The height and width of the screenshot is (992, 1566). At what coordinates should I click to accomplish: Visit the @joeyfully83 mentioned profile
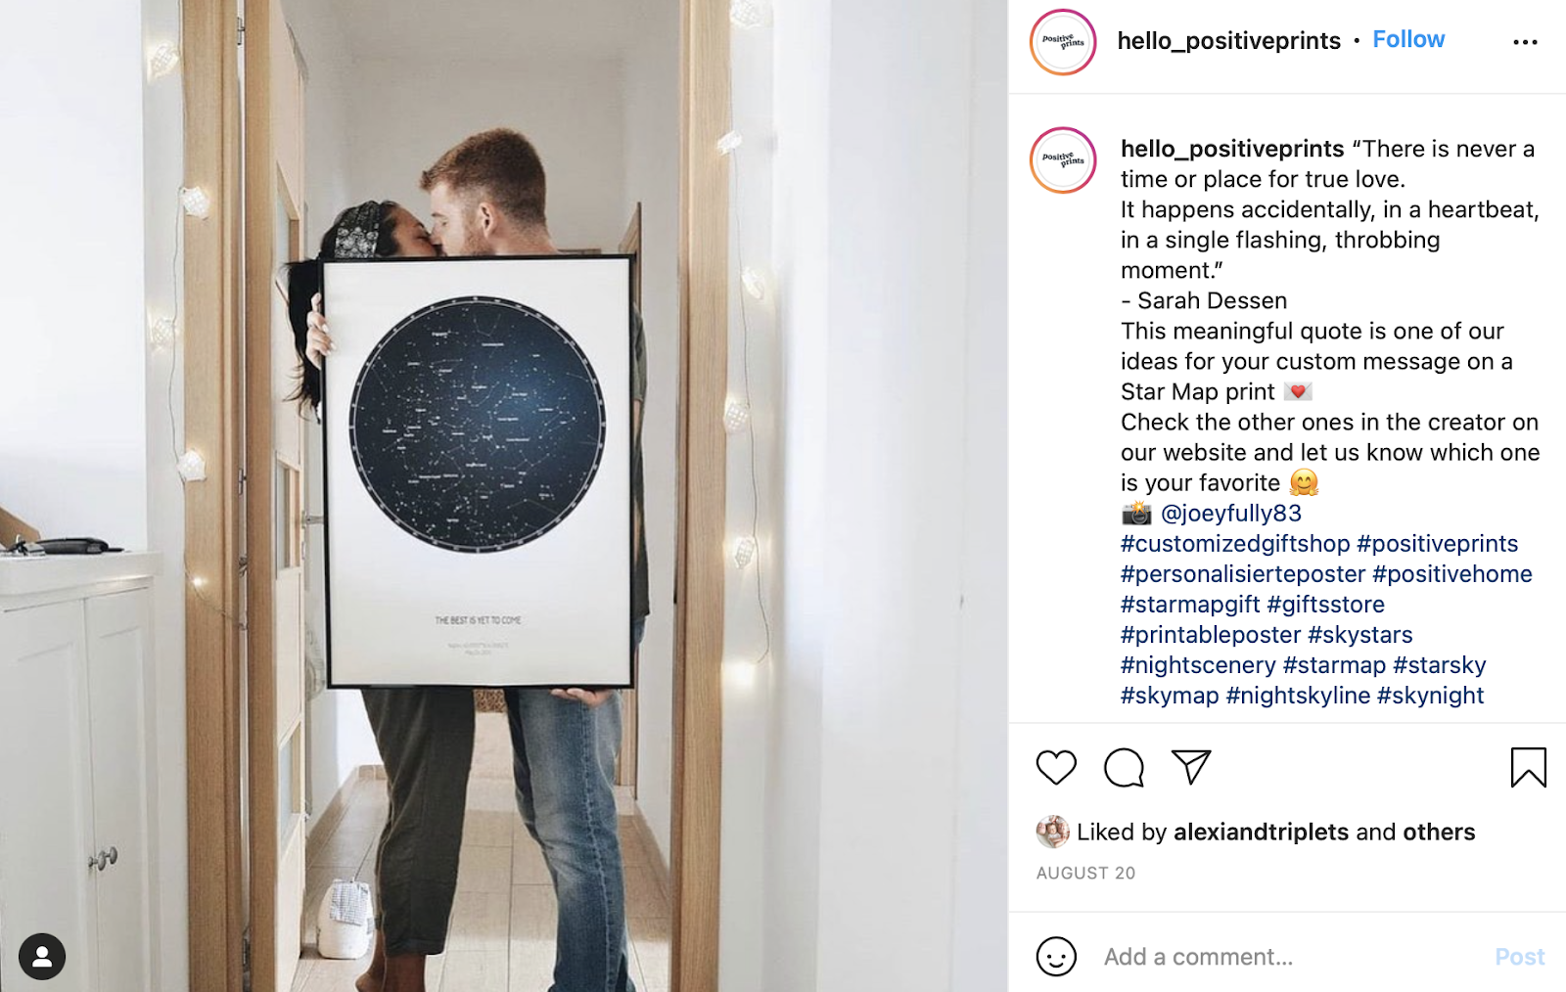1231,513
